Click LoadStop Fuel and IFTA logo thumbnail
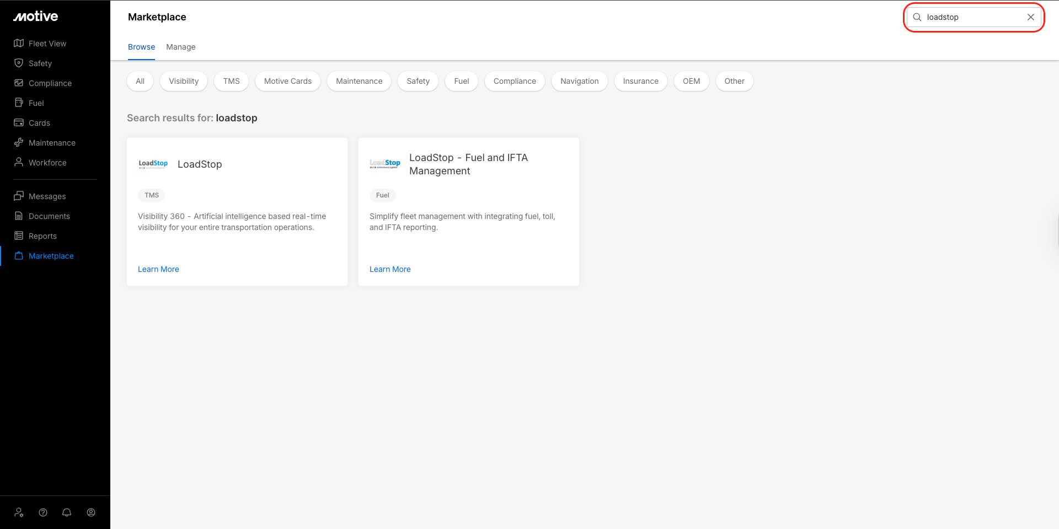Image resolution: width=1059 pixels, height=529 pixels. click(385, 164)
